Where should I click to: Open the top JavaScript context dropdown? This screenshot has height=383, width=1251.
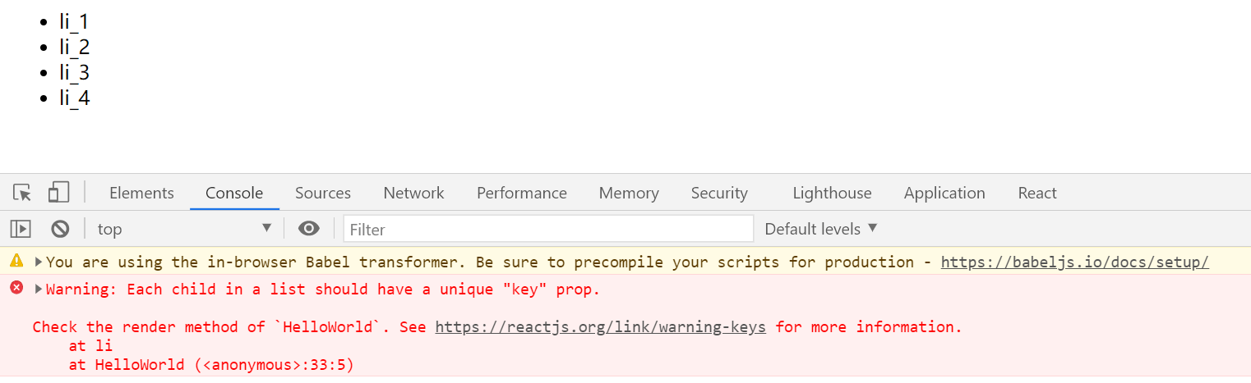pyautogui.click(x=184, y=229)
